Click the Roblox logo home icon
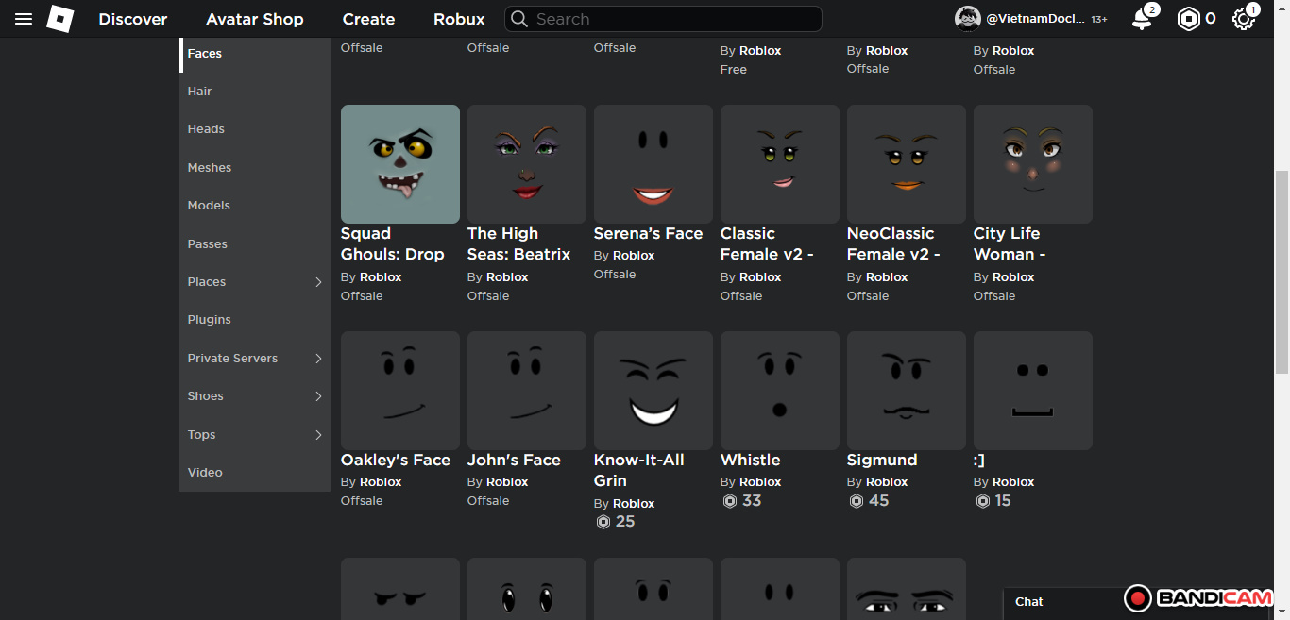This screenshot has width=1290, height=620. click(x=60, y=19)
